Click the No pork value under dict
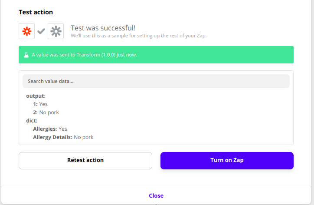 tap(84, 137)
